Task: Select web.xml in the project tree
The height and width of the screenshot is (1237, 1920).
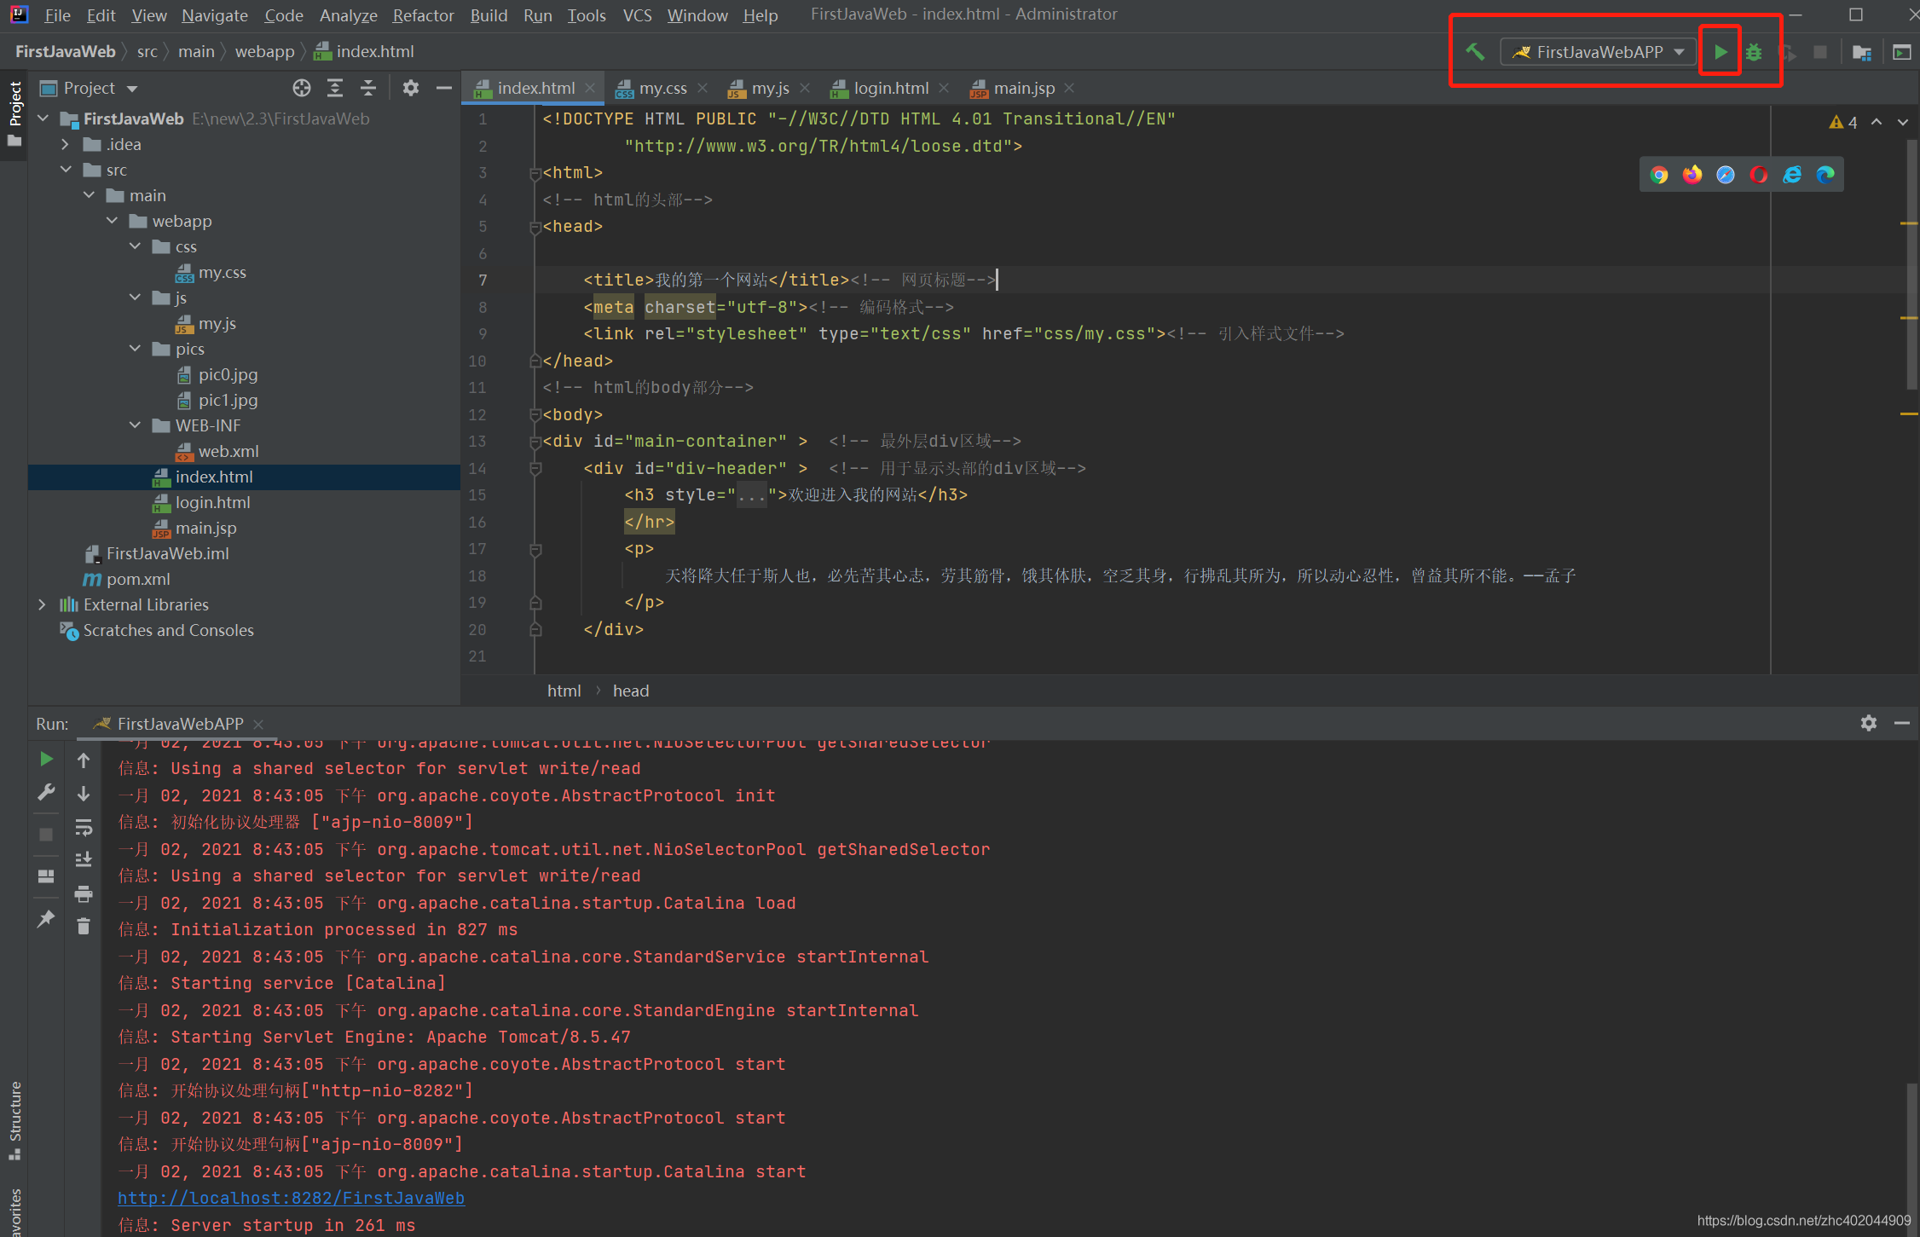Action: click(228, 452)
